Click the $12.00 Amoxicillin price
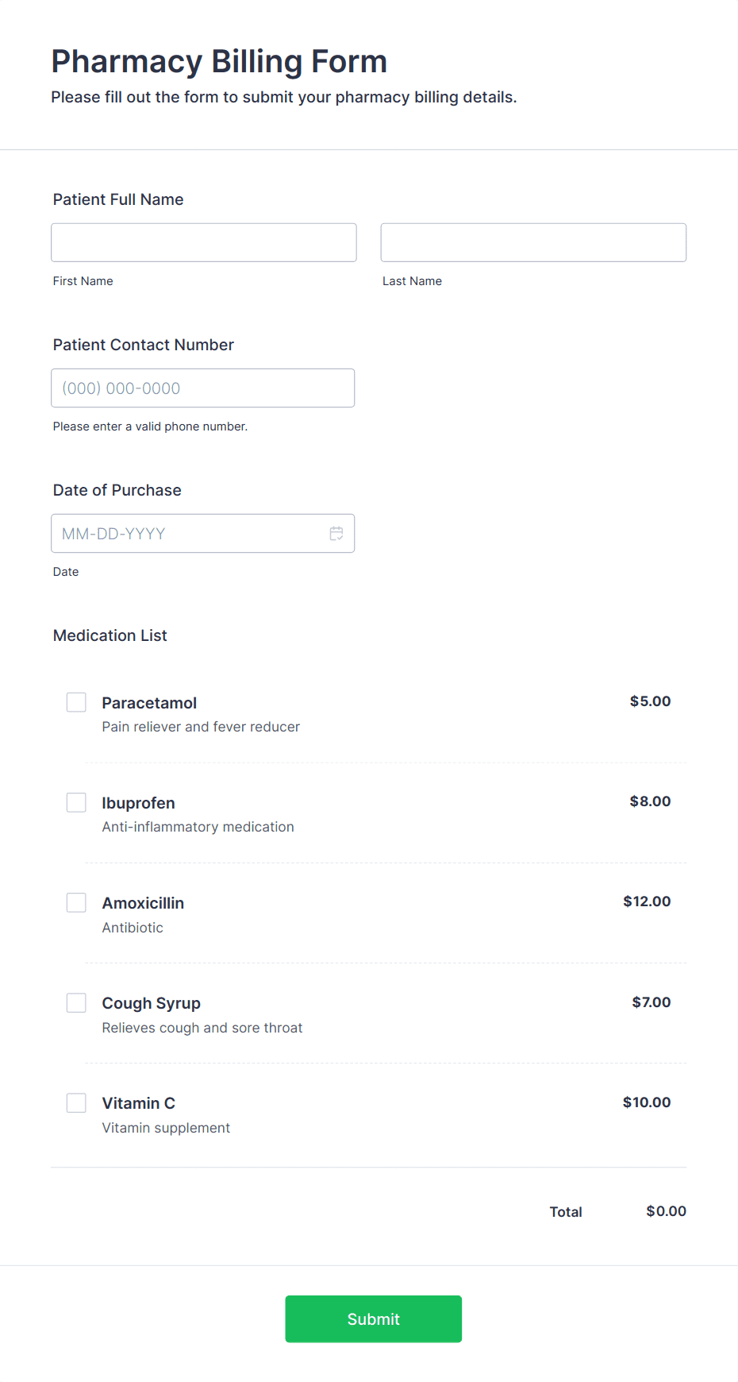 pyautogui.click(x=647, y=901)
